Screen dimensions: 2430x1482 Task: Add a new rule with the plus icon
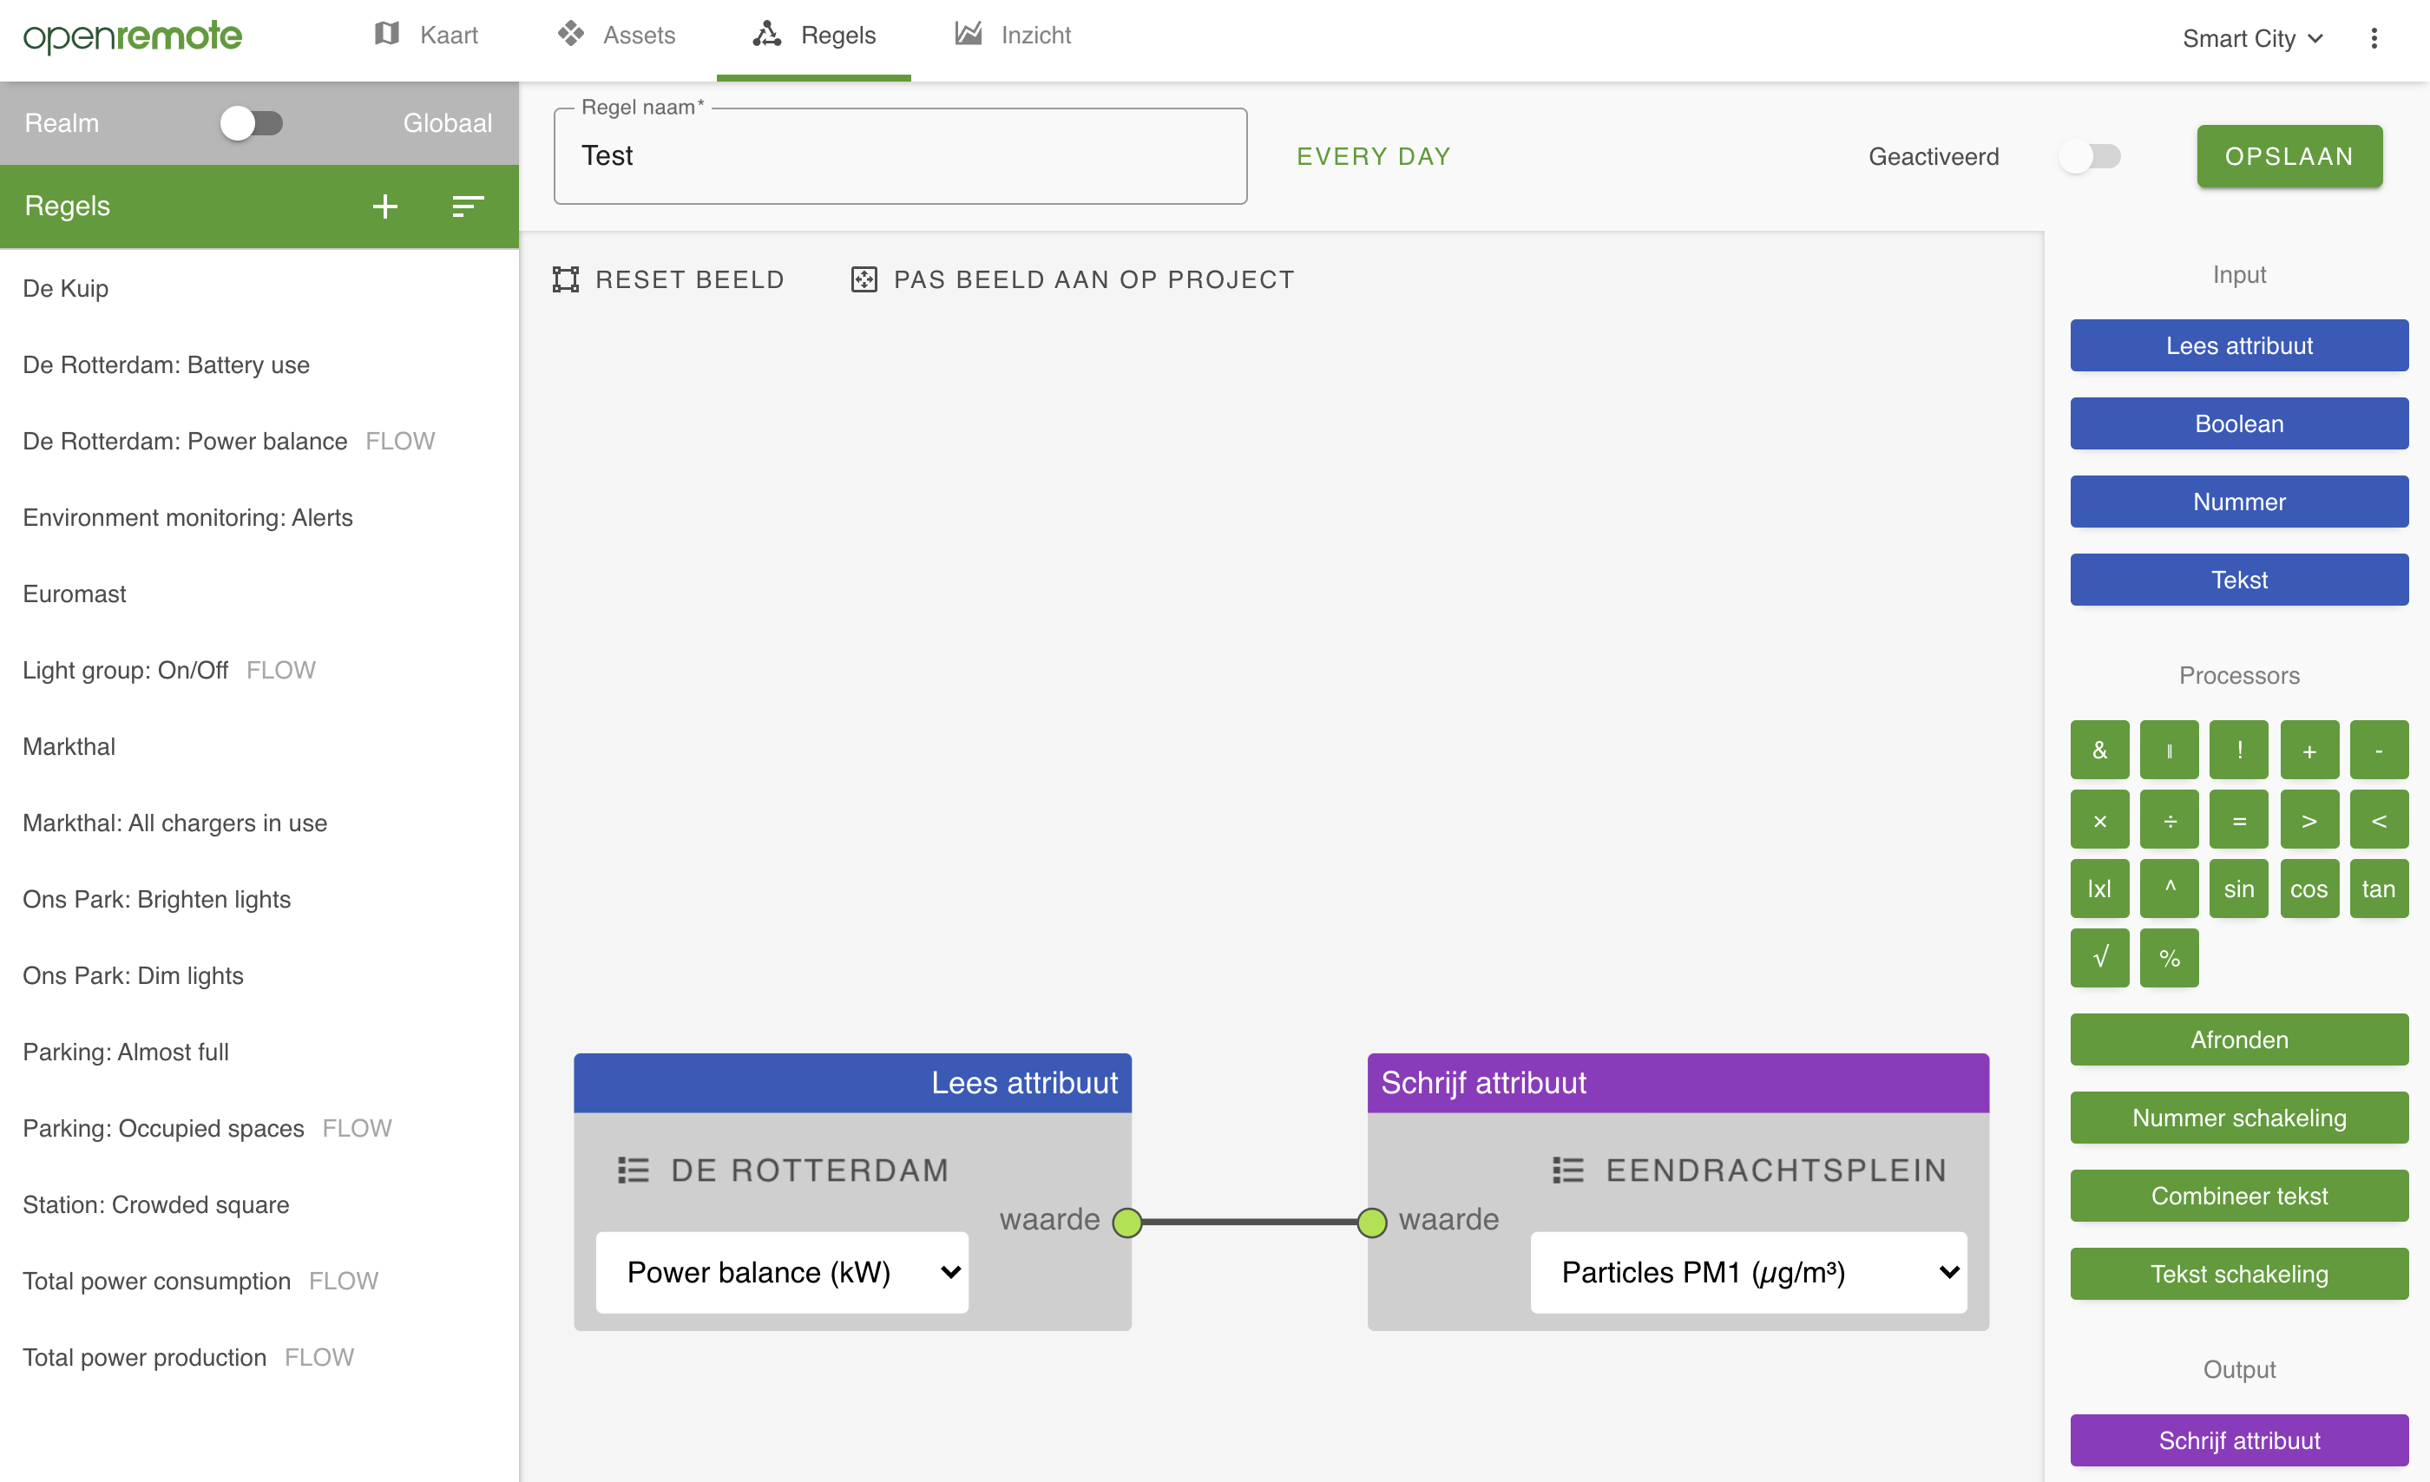point(384,207)
